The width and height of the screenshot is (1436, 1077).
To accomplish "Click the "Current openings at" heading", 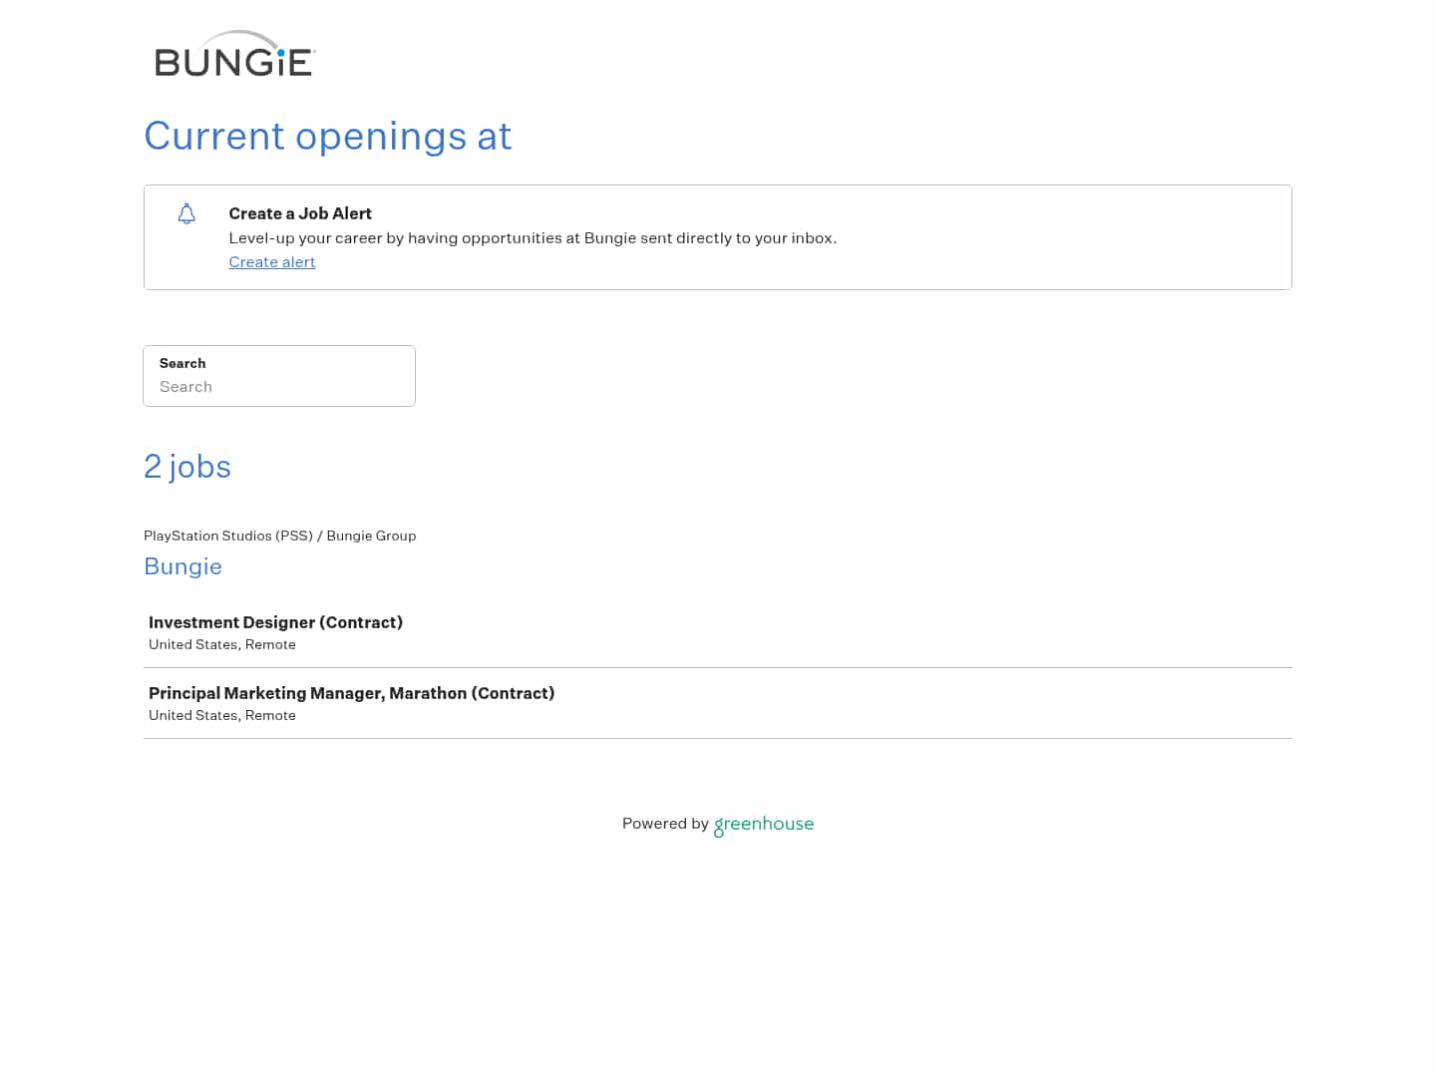I will 327,136.
